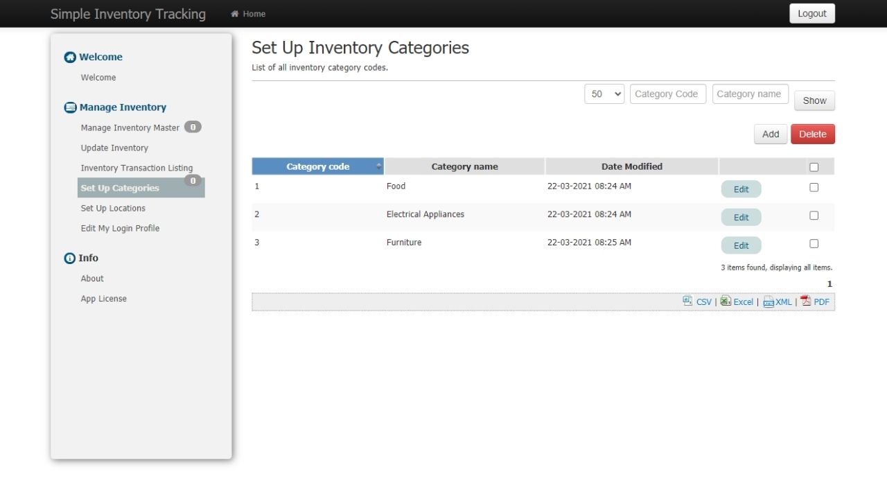The image size is (887, 499).
Task: Open the page size dropdown showing 50
Action: point(604,94)
